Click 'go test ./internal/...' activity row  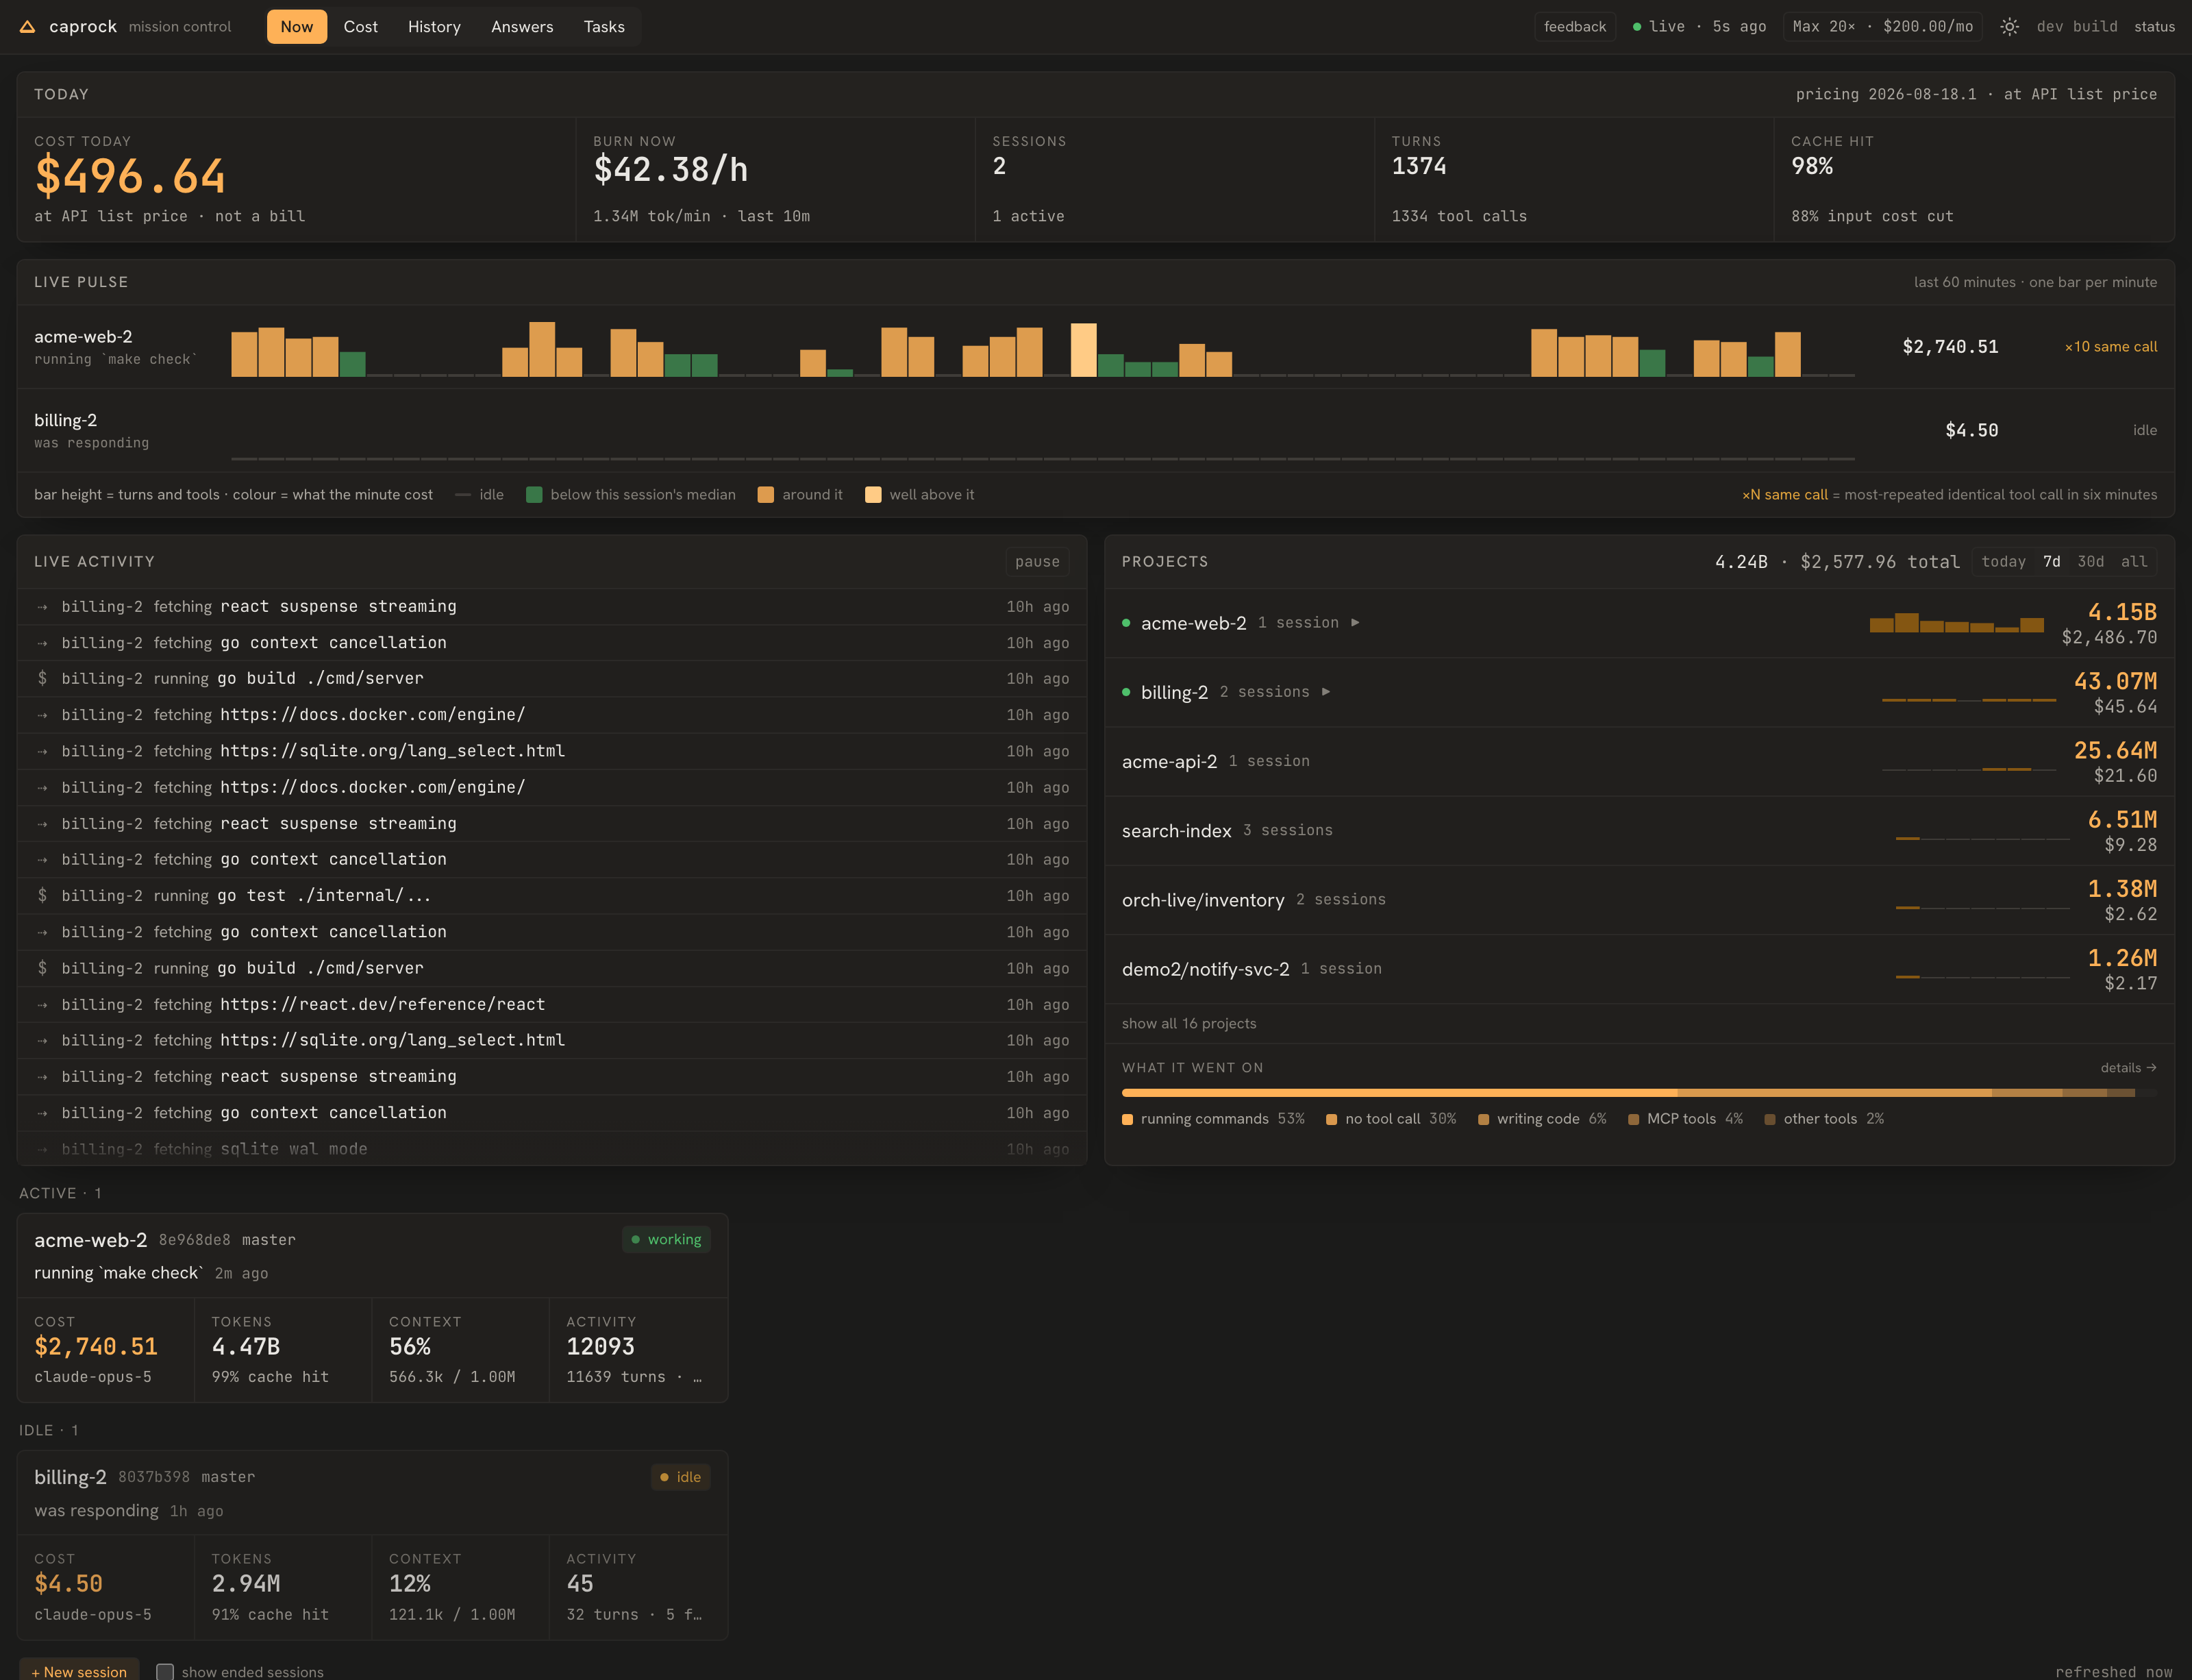551,896
